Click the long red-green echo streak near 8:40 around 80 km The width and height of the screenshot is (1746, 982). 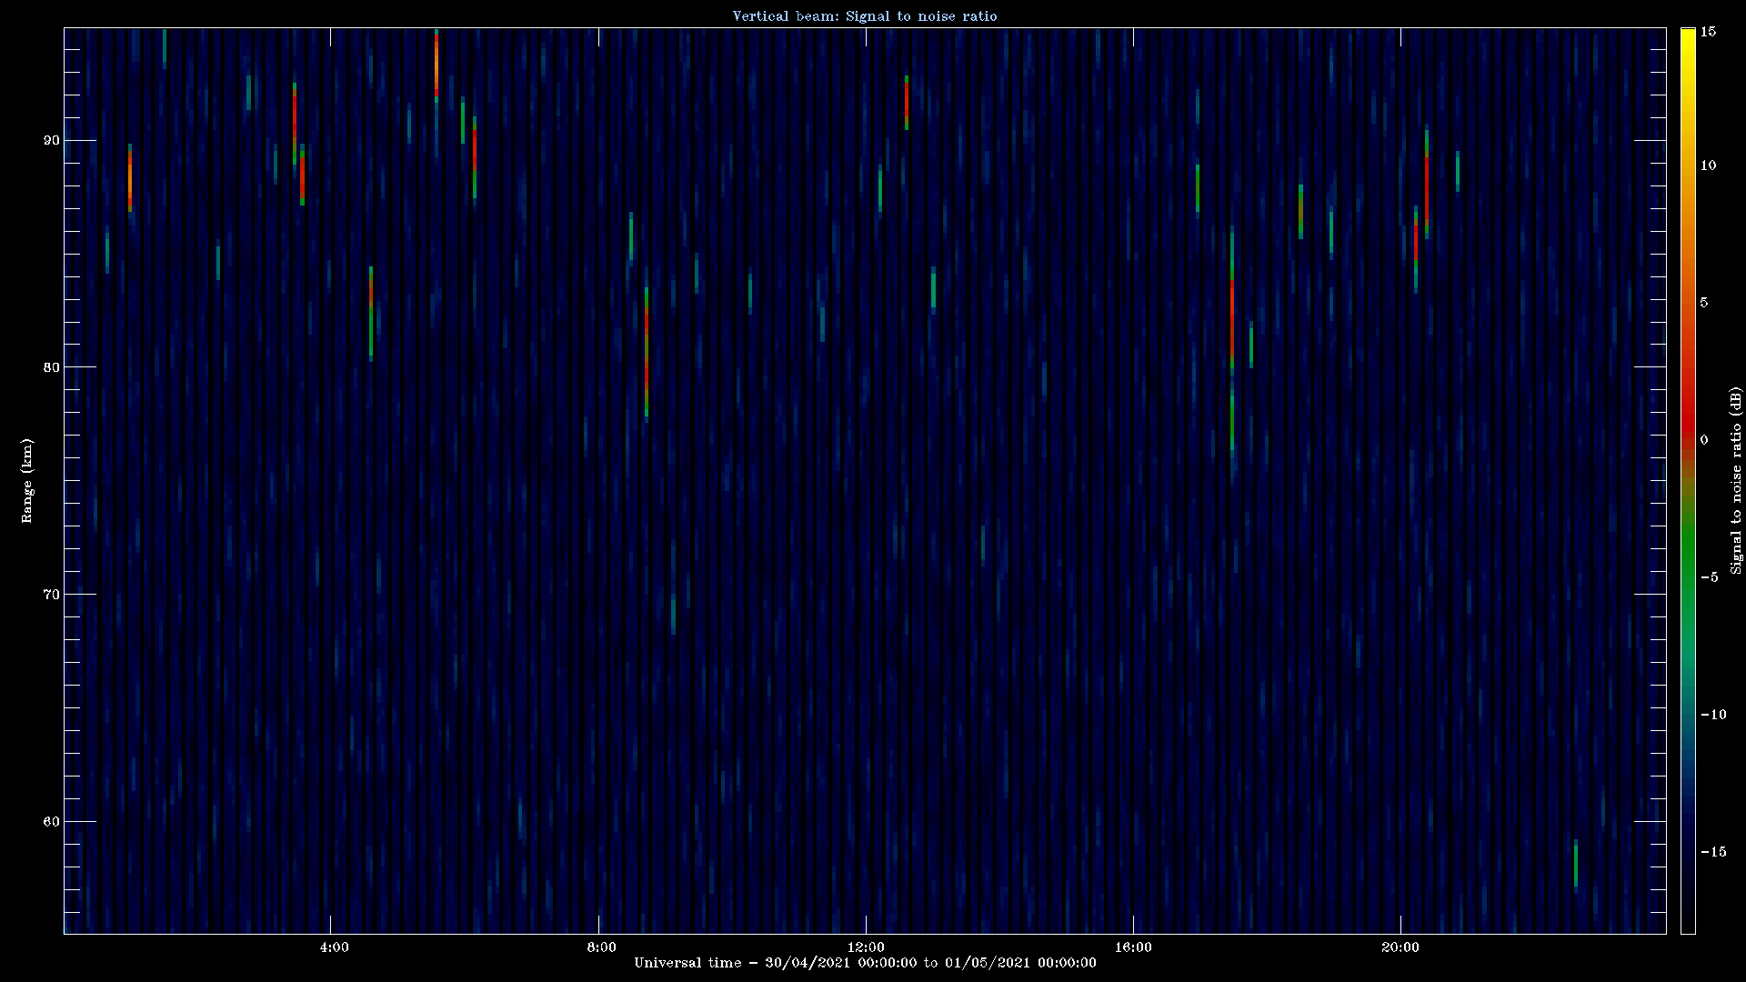coord(647,353)
